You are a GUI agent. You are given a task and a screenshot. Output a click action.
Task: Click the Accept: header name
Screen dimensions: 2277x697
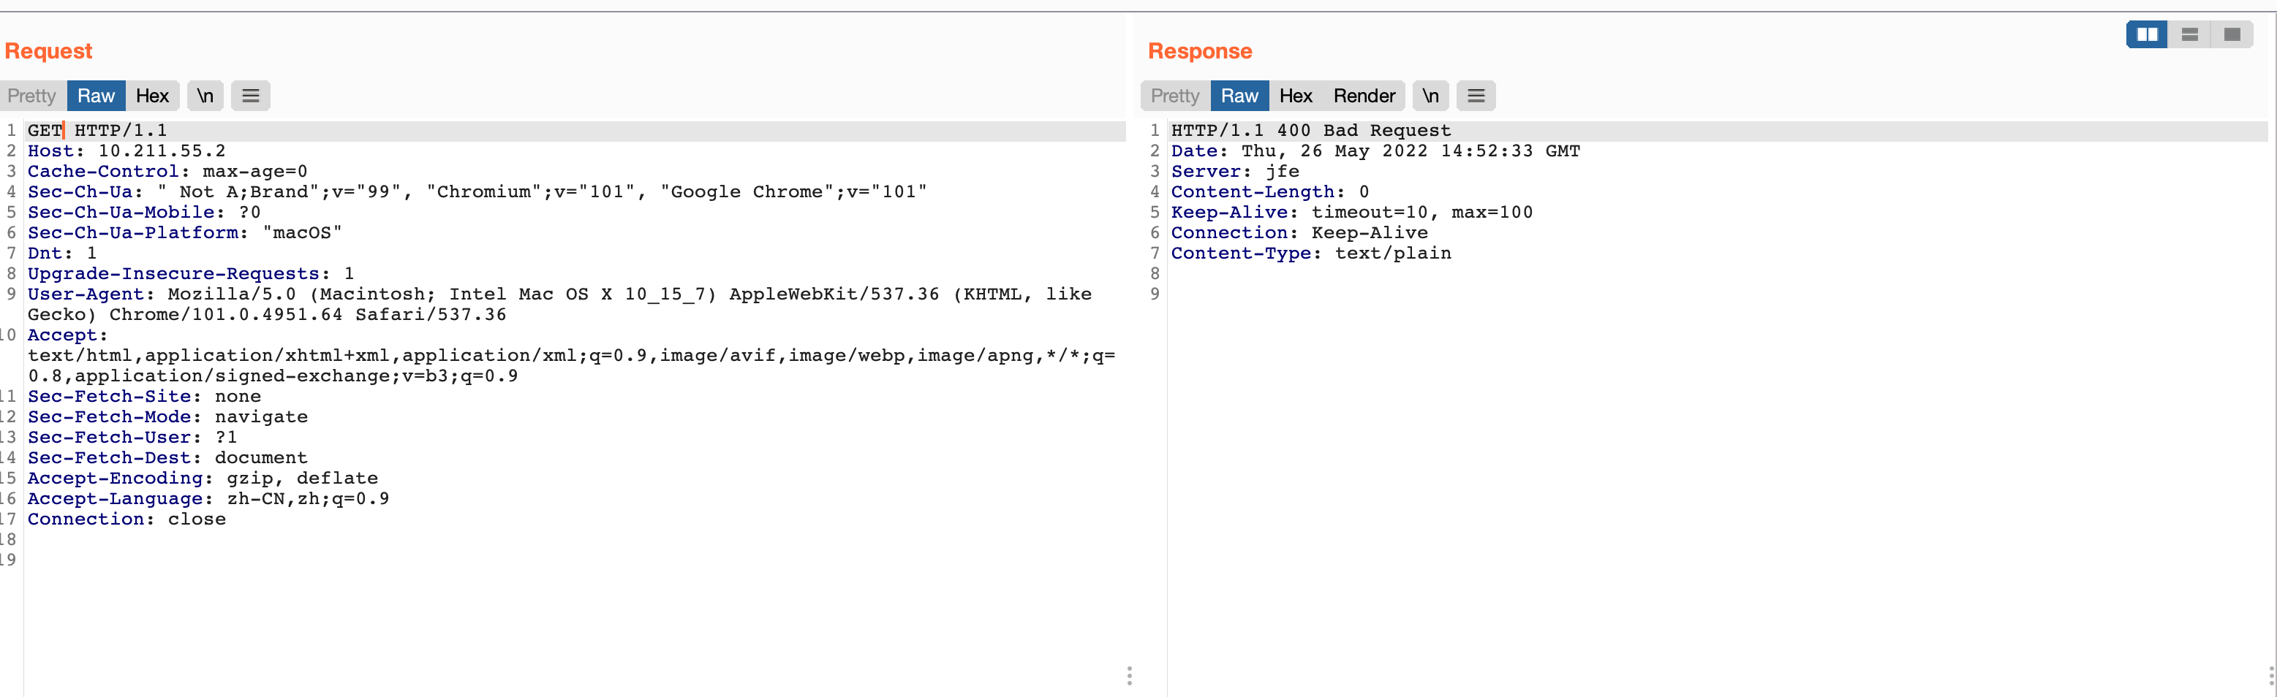67,335
